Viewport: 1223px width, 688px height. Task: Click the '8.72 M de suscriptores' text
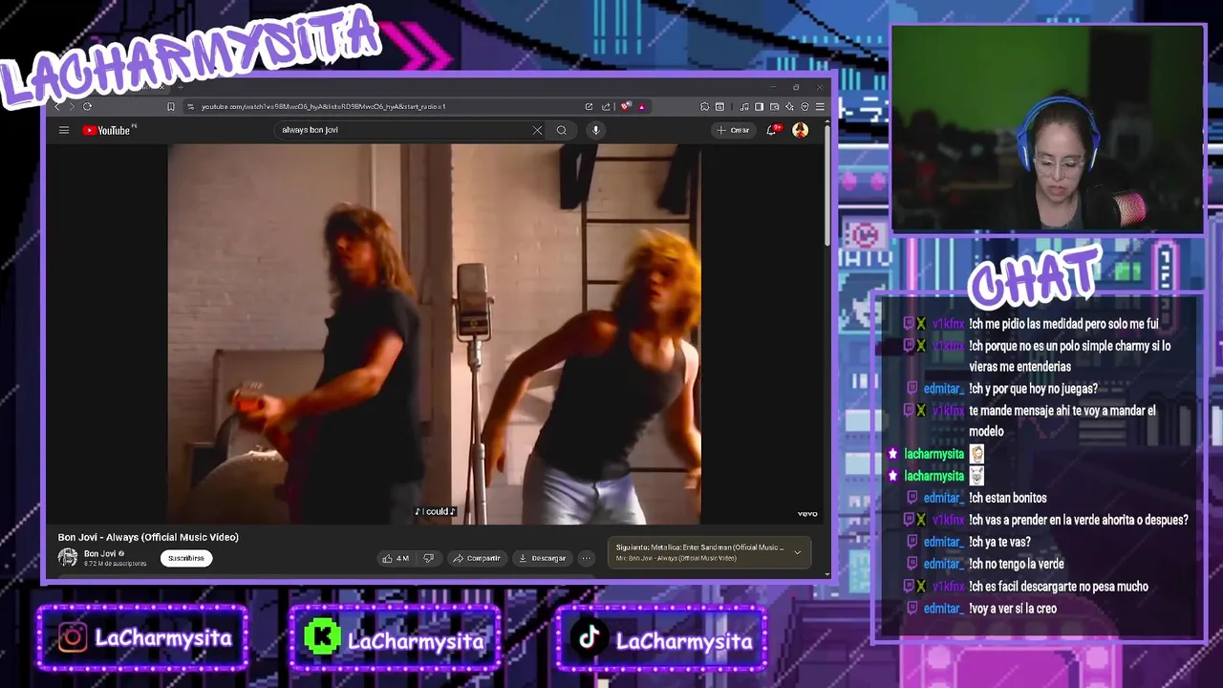[115, 564]
